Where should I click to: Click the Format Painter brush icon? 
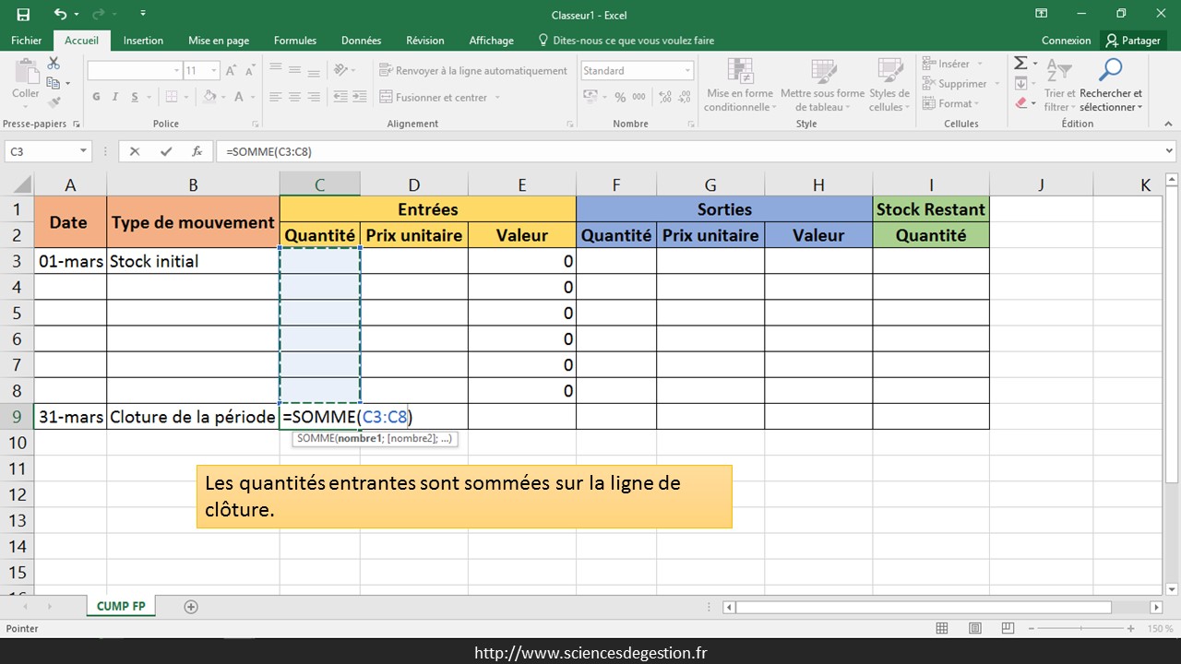(x=54, y=102)
